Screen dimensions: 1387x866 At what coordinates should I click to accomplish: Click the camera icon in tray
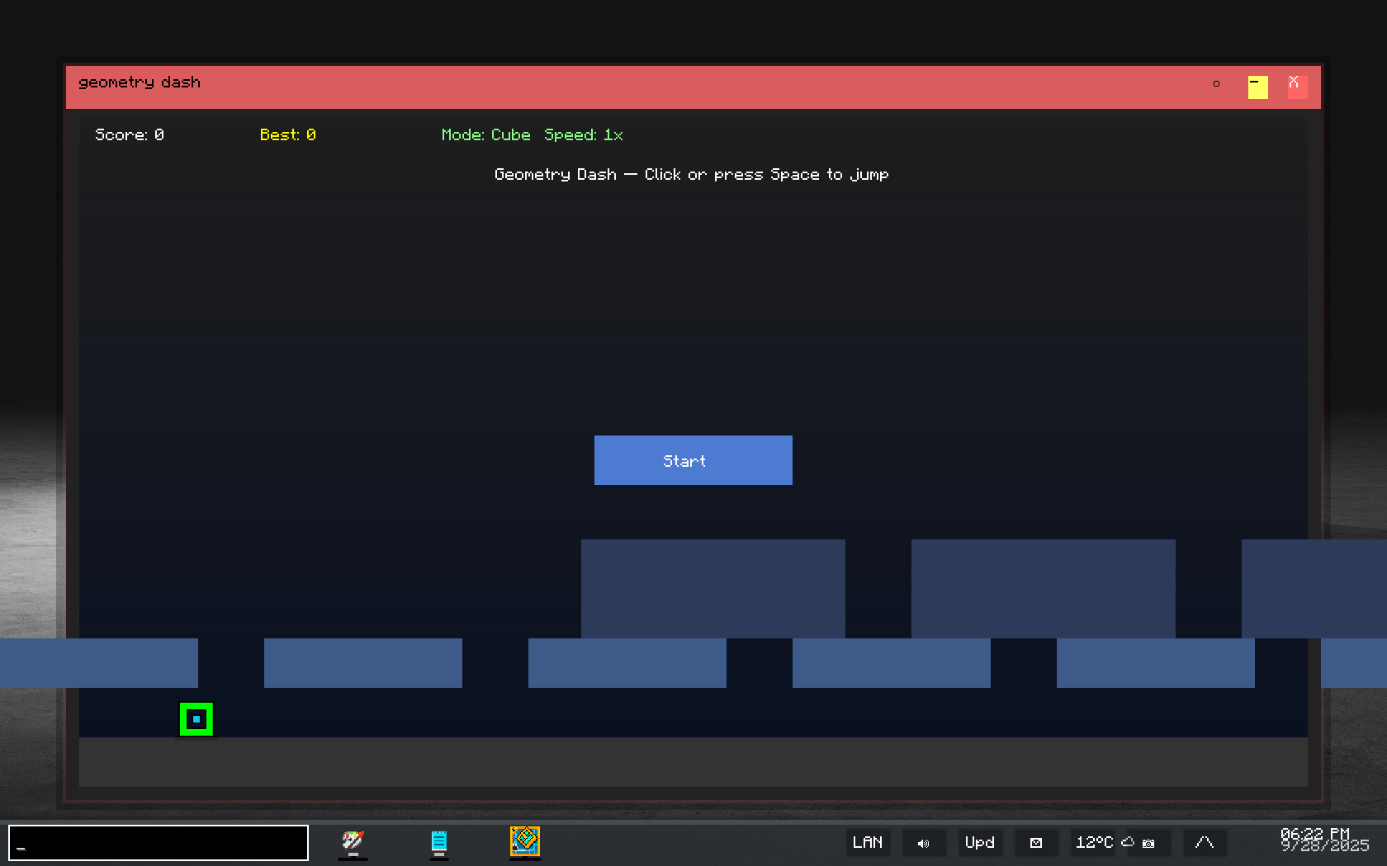tap(1148, 843)
